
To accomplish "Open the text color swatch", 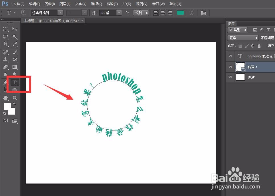I will [180, 13].
